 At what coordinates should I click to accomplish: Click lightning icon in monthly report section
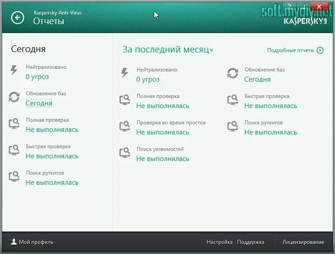tap(125, 73)
